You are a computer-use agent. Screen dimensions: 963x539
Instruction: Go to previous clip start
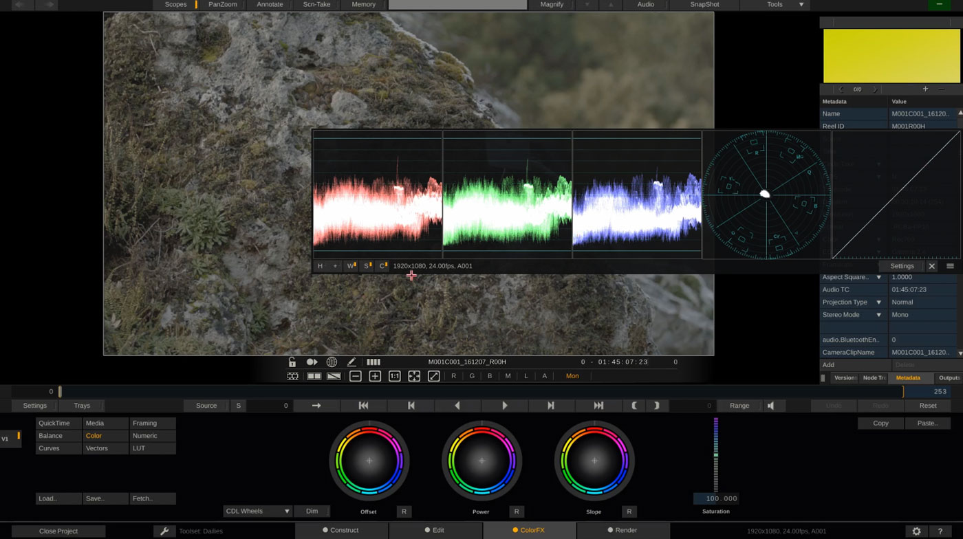point(411,406)
